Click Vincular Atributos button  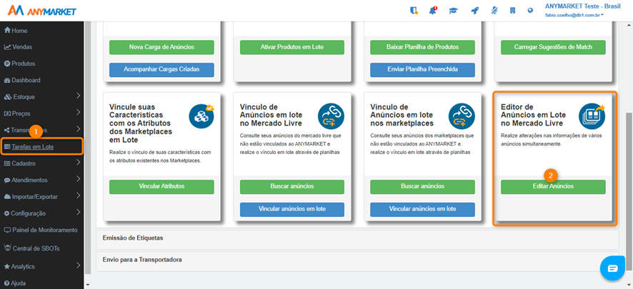161,187
